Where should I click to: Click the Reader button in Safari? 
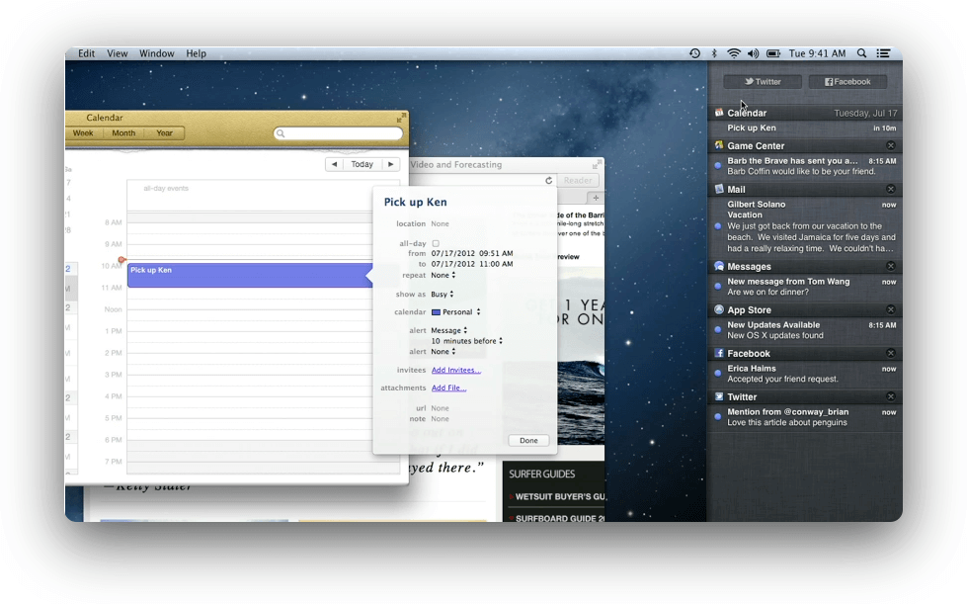[x=578, y=181]
